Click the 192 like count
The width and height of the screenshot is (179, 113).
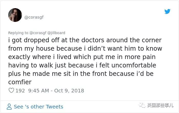[x=20, y=91]
